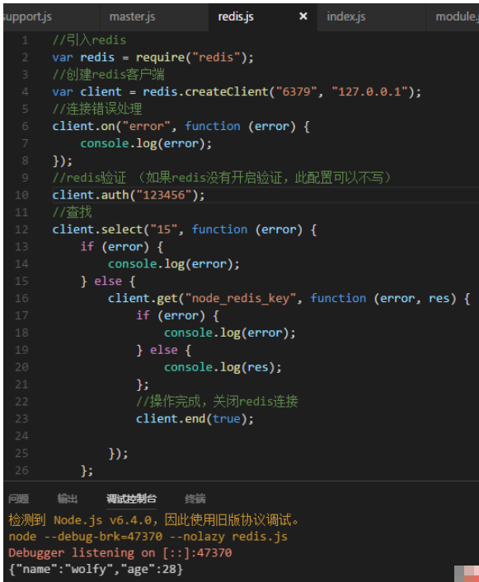The width and height of the screenshot is (479, 582).
Task: Click console.log(error) on line 7
Action: tap(146, 143)
